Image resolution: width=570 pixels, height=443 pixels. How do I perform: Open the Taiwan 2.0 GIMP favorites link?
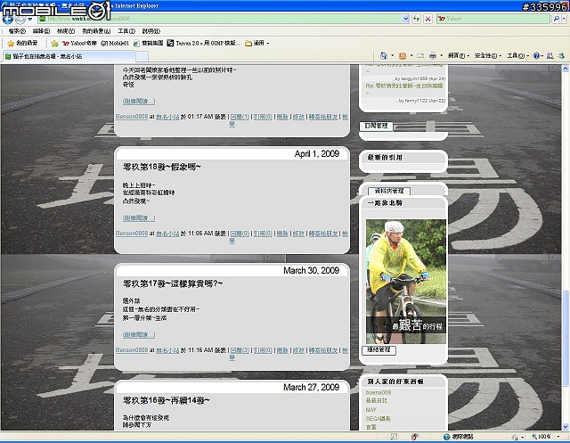point(204,44)
